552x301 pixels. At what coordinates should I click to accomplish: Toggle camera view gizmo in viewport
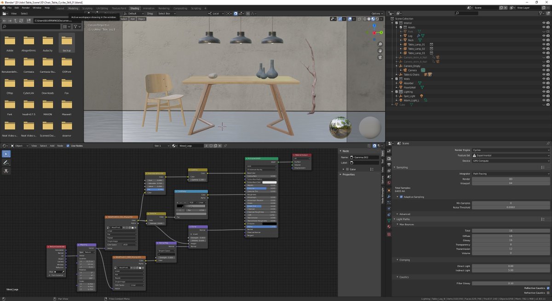point(380,58)
